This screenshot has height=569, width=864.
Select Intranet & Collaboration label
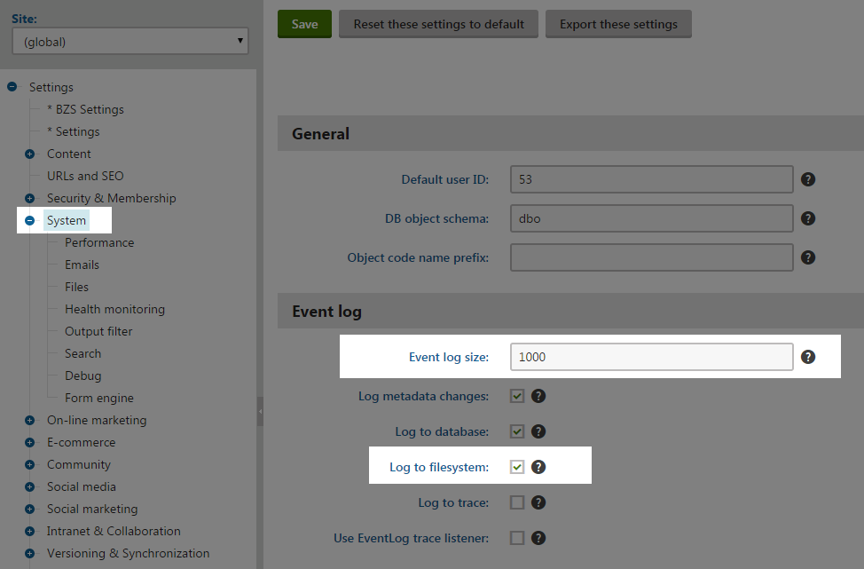coord(114,531)
